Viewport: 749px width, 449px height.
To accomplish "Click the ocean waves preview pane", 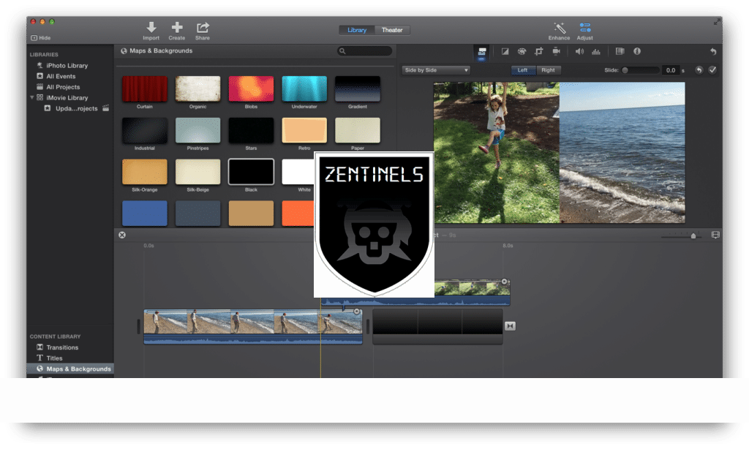I will (x=622, y=152).
